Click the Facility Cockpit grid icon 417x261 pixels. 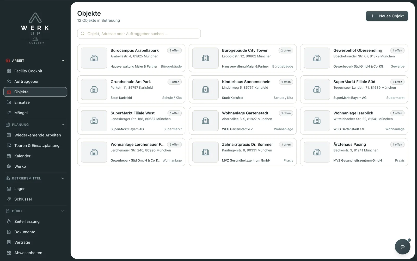pyautogui.click(x=9, y=71)
